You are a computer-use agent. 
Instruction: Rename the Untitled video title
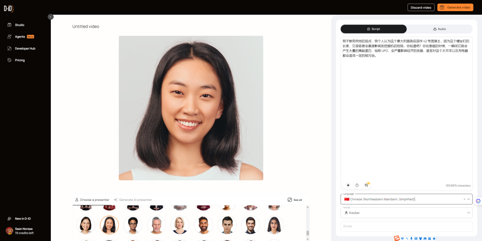tap(86, 26)
